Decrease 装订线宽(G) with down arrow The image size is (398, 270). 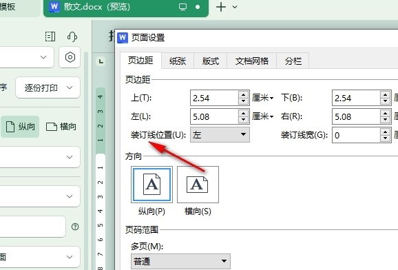point(386,138)
